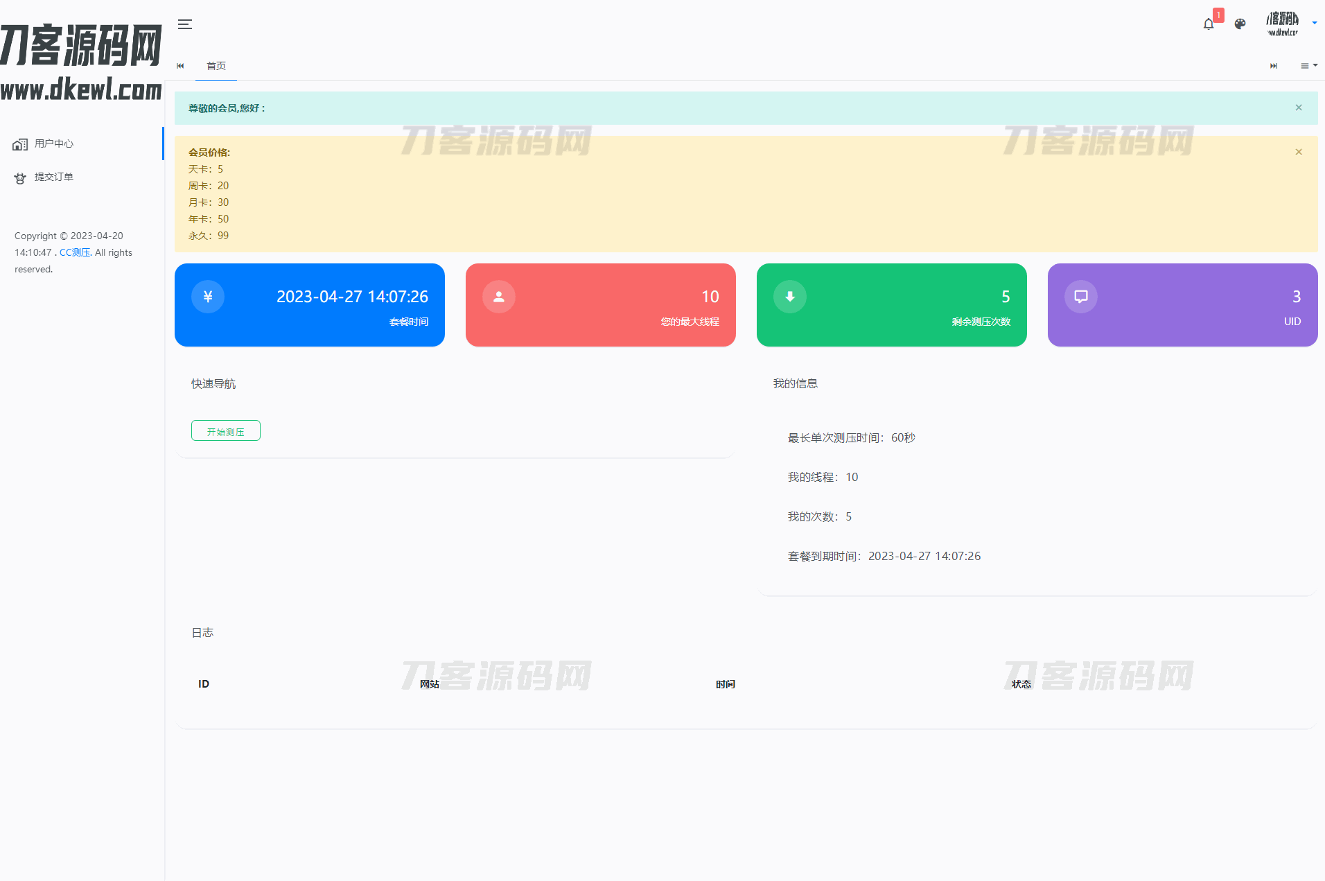Viewport: 1325px width, 881px height.
Task: Click the notification bell icon
Action: tap(1209, 24)
